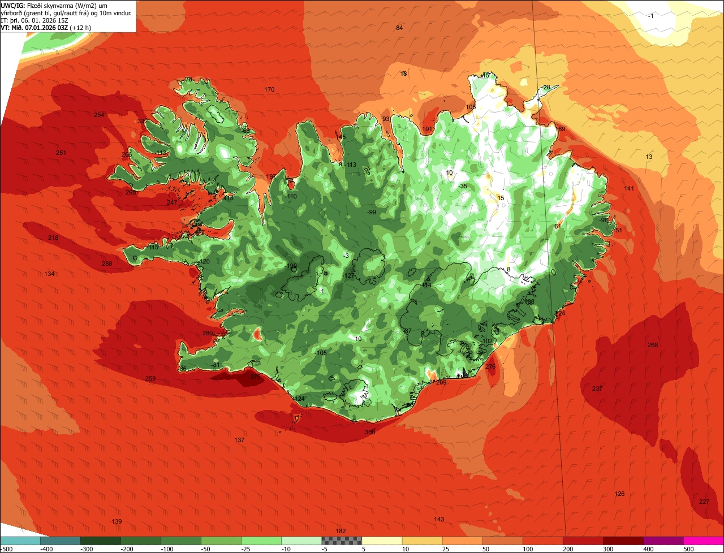This screenshot has height=553, width=724.
Task: Click the legend swatch between 25 and 50
Action: point(462,541)
